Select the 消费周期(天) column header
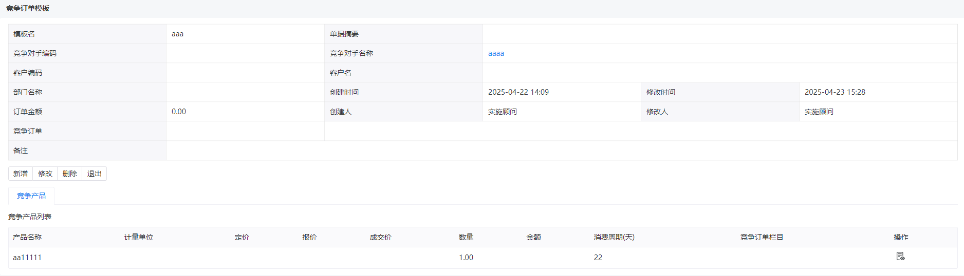 tap(614, 237)
